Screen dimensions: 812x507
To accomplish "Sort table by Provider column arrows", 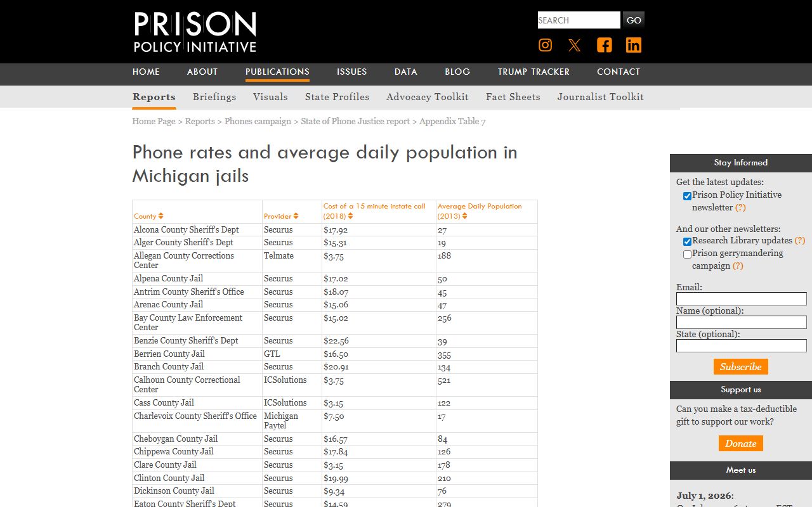I will 296,216.
